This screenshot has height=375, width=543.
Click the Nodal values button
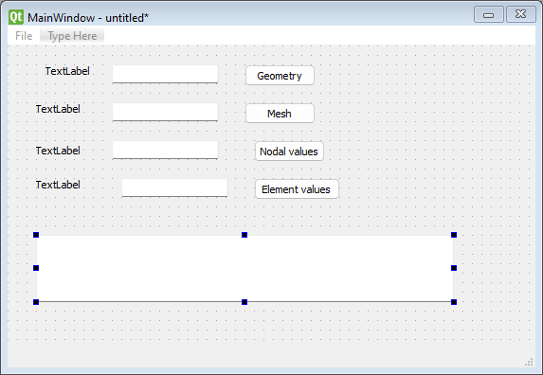click(289, 152)
